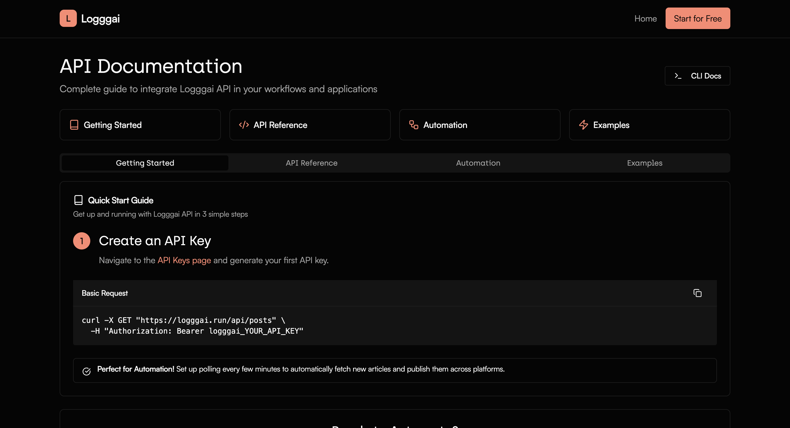This screenshot has width=790, height=428.
Task: Click the book icon on Getting Started card
Action: (74, 125)
